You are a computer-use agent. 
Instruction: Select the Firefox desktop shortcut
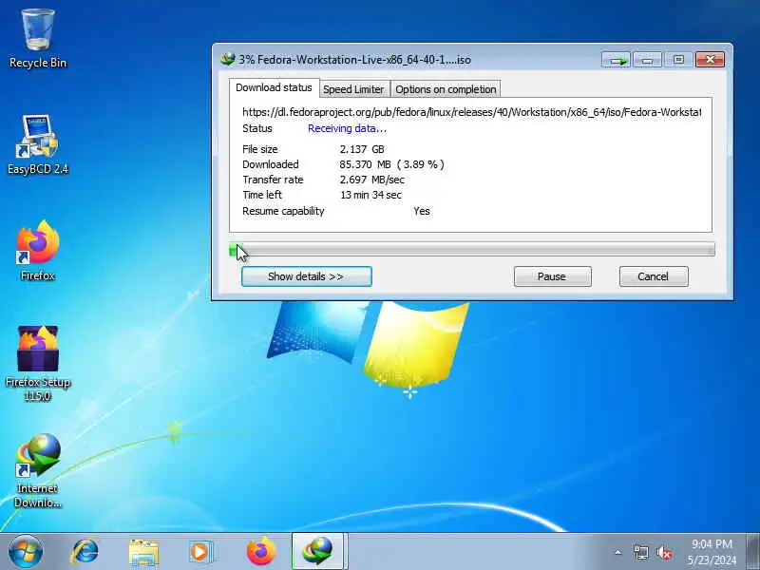click(x=38, y=251)
